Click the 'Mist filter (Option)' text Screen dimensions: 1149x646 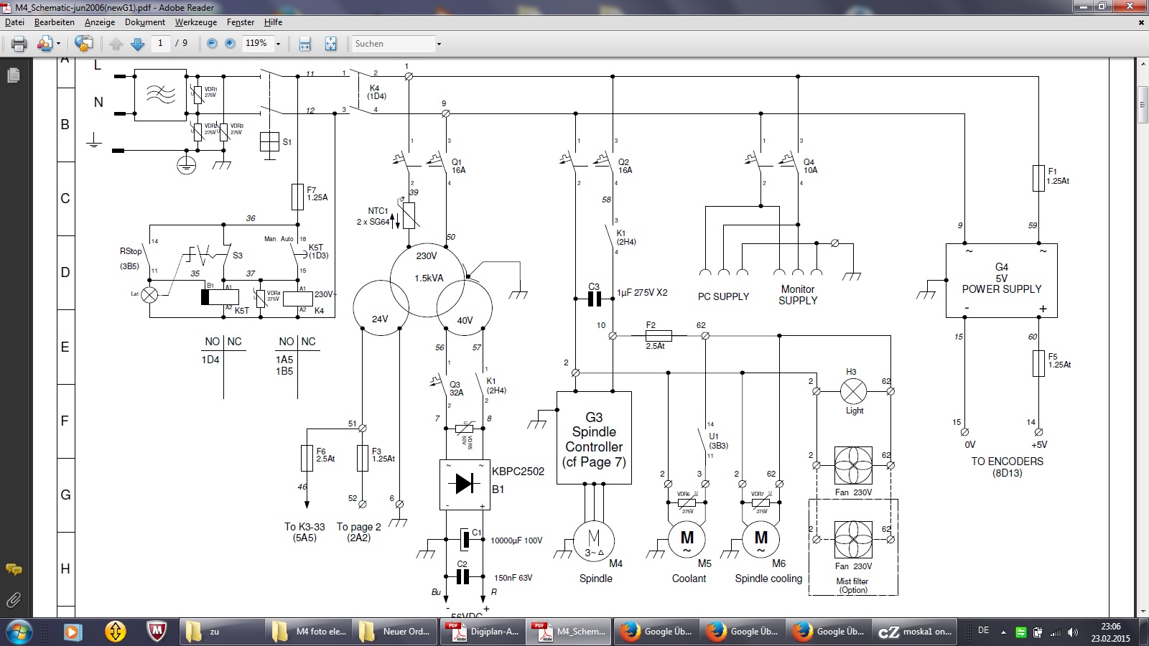pyautogui.click(x=852, y=586)
